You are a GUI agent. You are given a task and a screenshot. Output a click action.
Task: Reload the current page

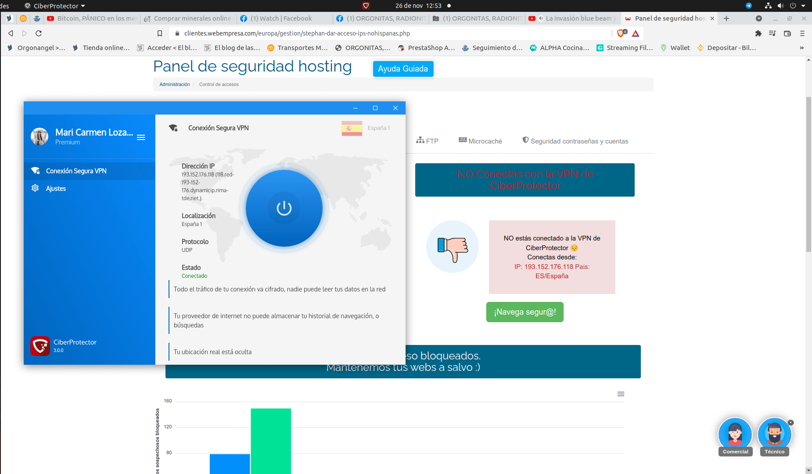click(x=39, y=33)
